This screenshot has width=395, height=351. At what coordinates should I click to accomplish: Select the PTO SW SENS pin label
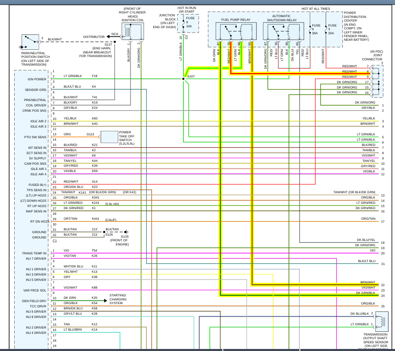35,137
